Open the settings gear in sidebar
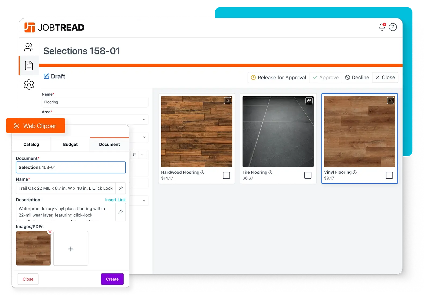The height and width of the screenshot is (295, 424). coord(29,85)
